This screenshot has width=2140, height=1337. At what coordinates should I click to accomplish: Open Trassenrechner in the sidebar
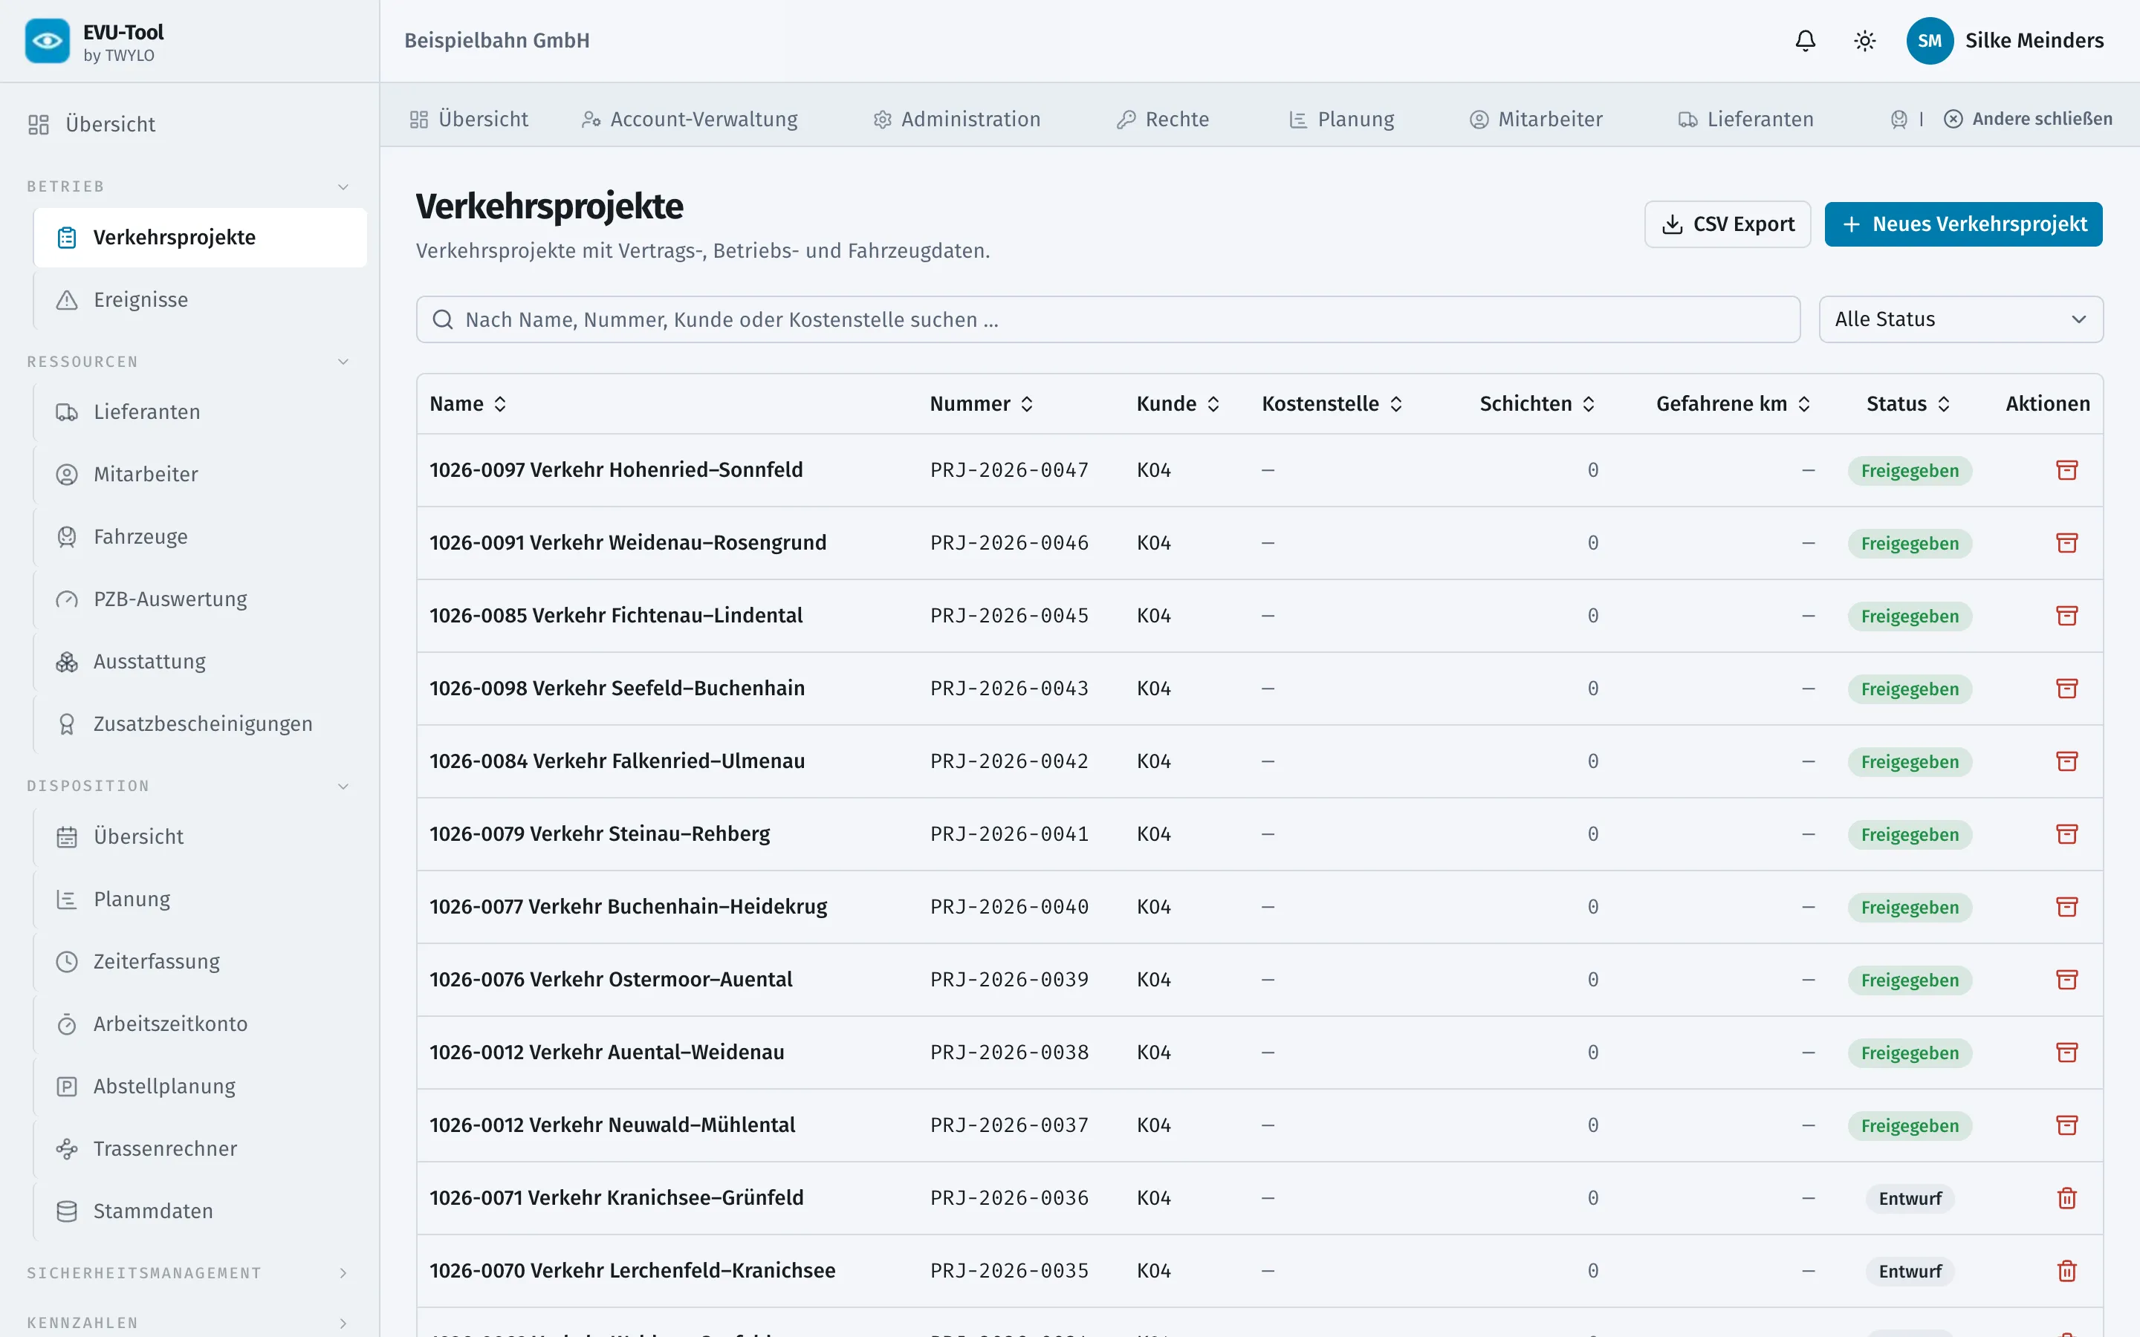click(200, 1148)
